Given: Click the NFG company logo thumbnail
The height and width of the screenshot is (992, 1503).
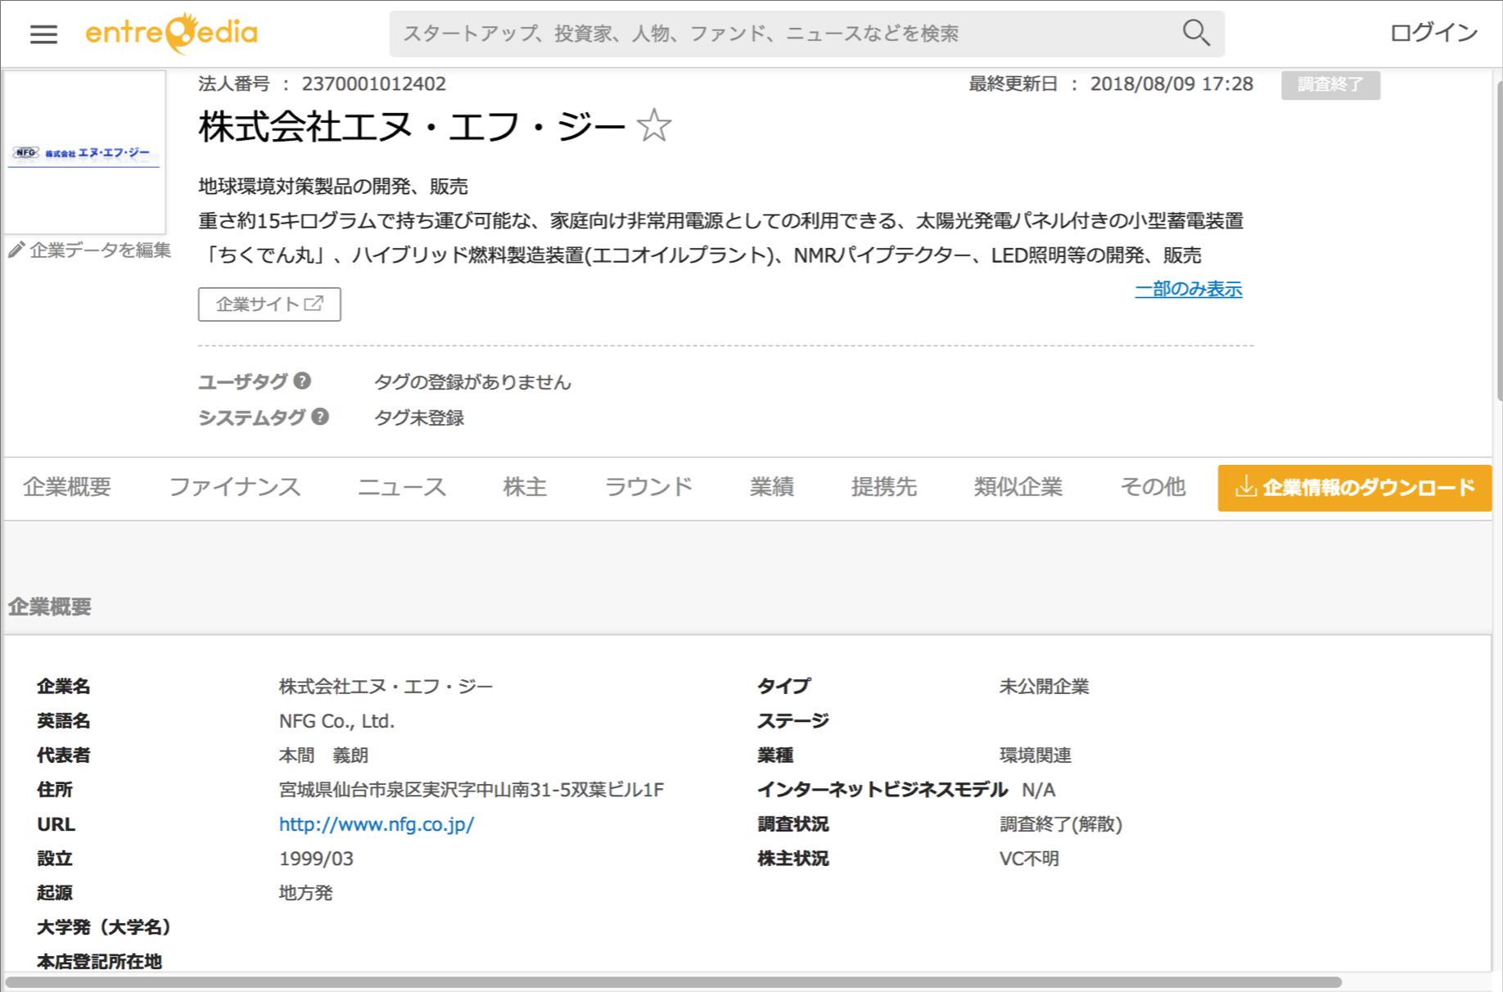Looking at the screenshot, I should click(85, 153).
